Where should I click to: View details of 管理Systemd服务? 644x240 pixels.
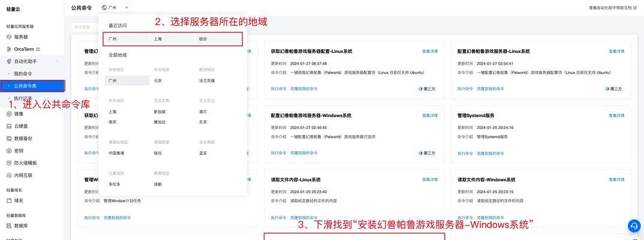tap(616, 115)
